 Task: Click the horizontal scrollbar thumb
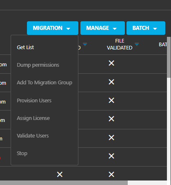pyautogui.click(x=64, y=183)
